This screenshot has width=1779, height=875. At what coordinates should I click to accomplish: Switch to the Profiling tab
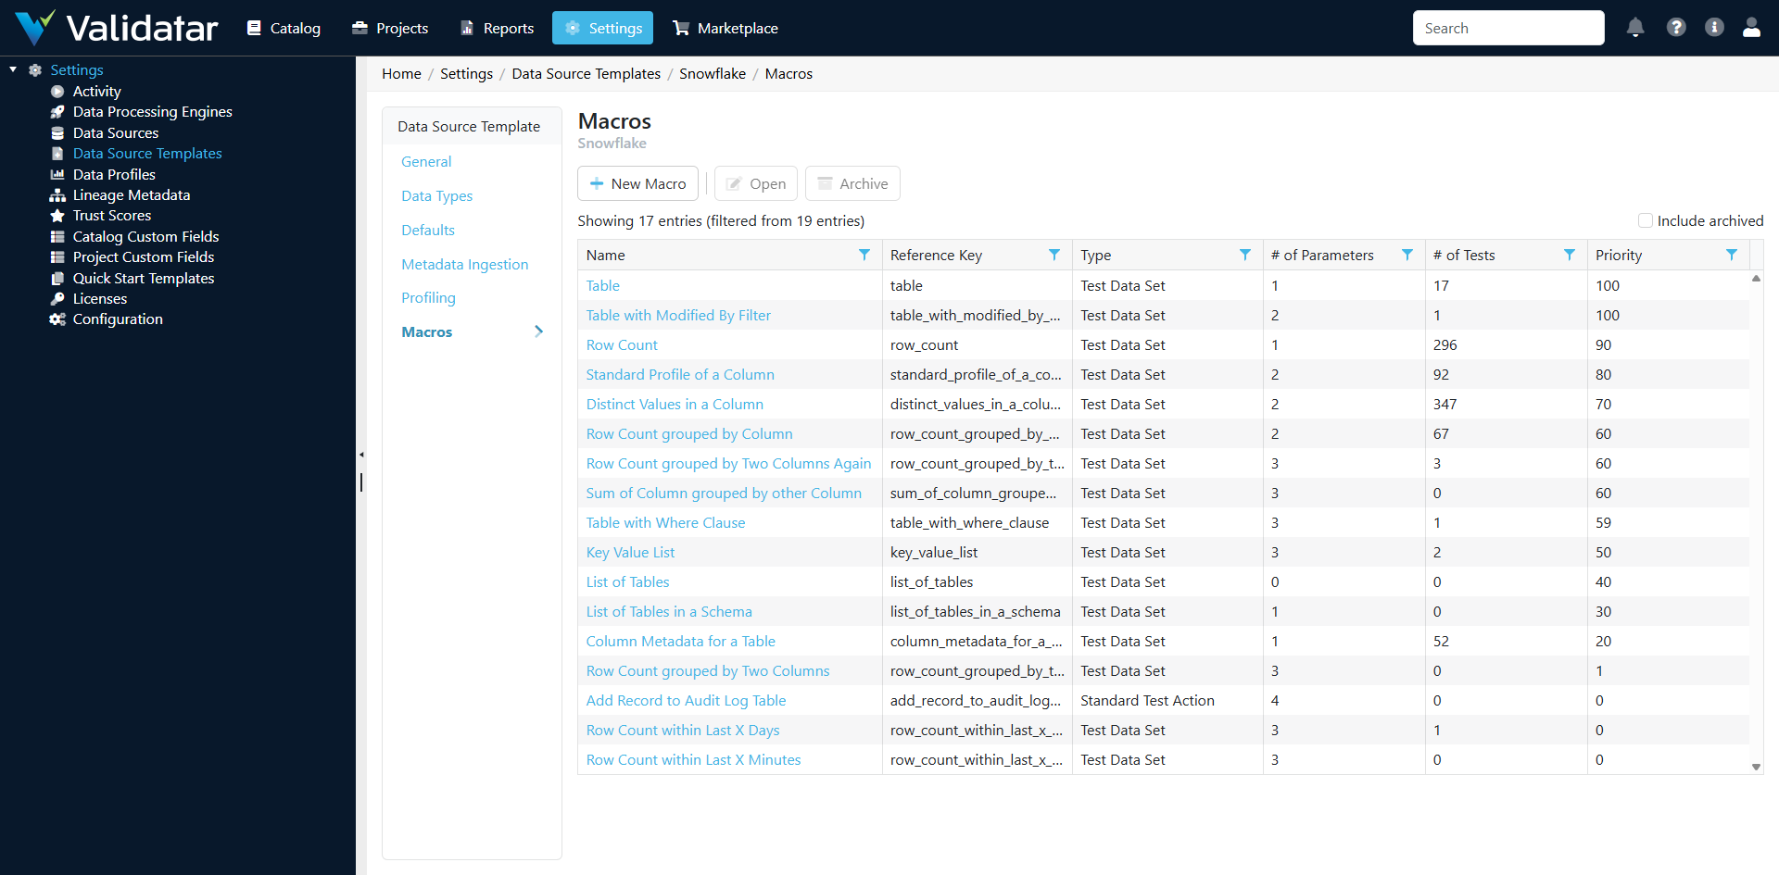coord(428,297)
